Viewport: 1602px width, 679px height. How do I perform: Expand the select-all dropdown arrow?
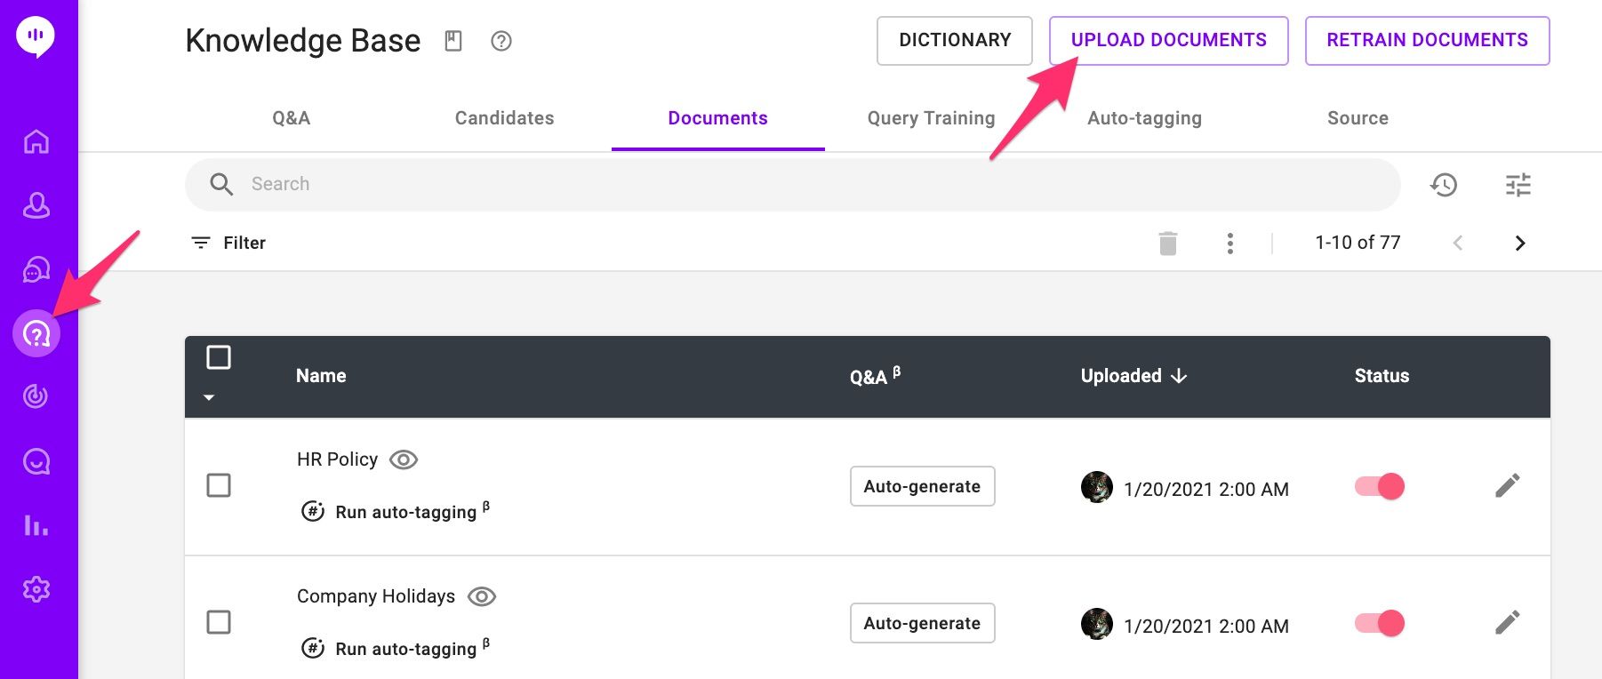coord(209,397)
